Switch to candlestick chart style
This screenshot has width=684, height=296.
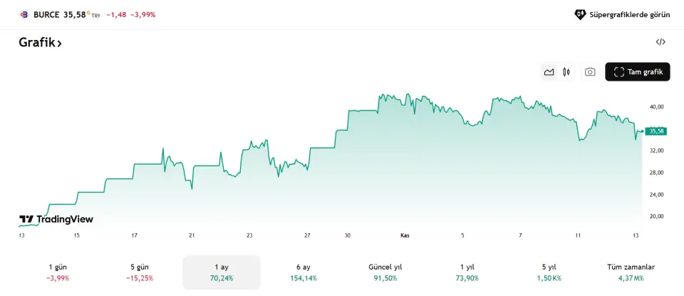tap(566, 72)
